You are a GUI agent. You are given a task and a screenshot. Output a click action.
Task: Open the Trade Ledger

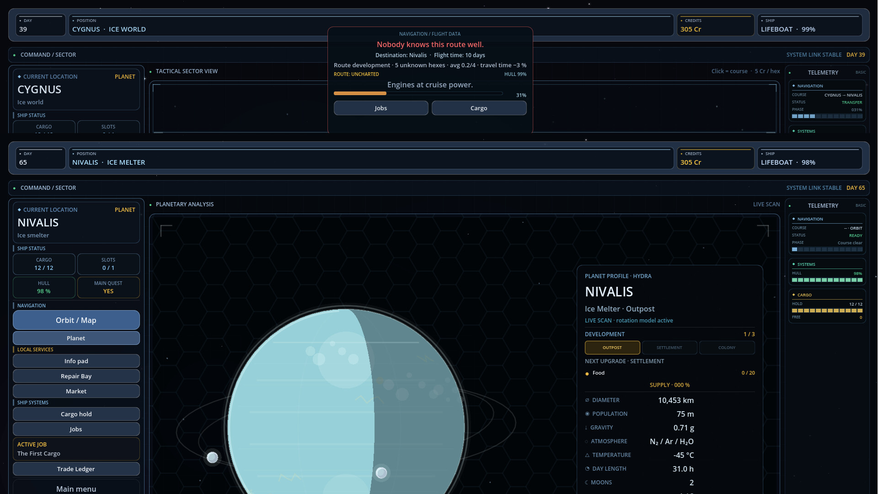(76, 469)
